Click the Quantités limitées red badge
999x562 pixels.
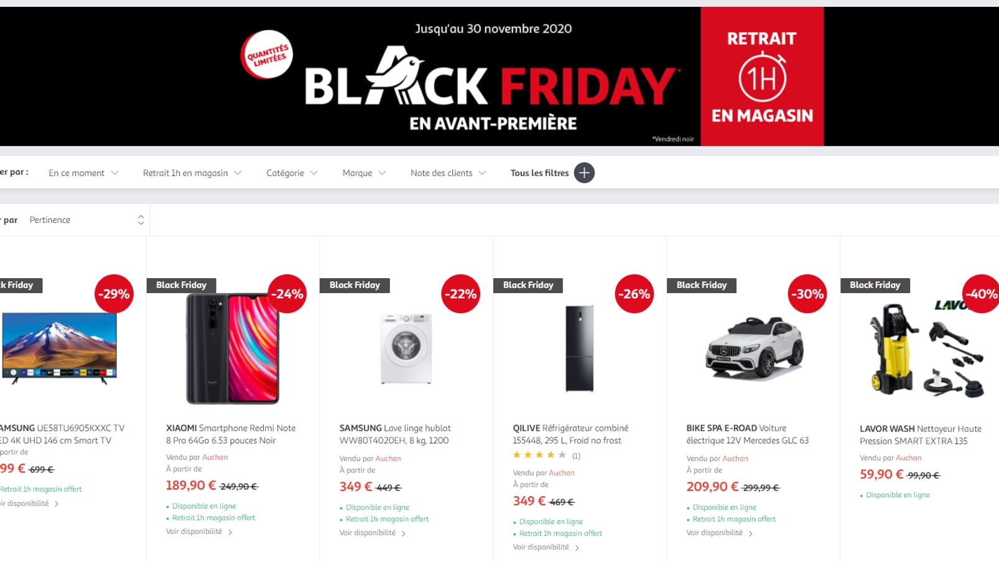coord(267,55)
